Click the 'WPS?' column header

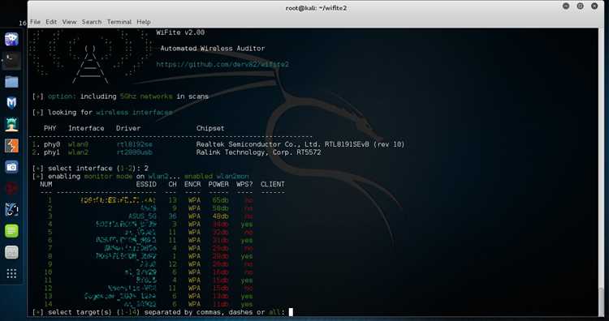click(244, 184)
